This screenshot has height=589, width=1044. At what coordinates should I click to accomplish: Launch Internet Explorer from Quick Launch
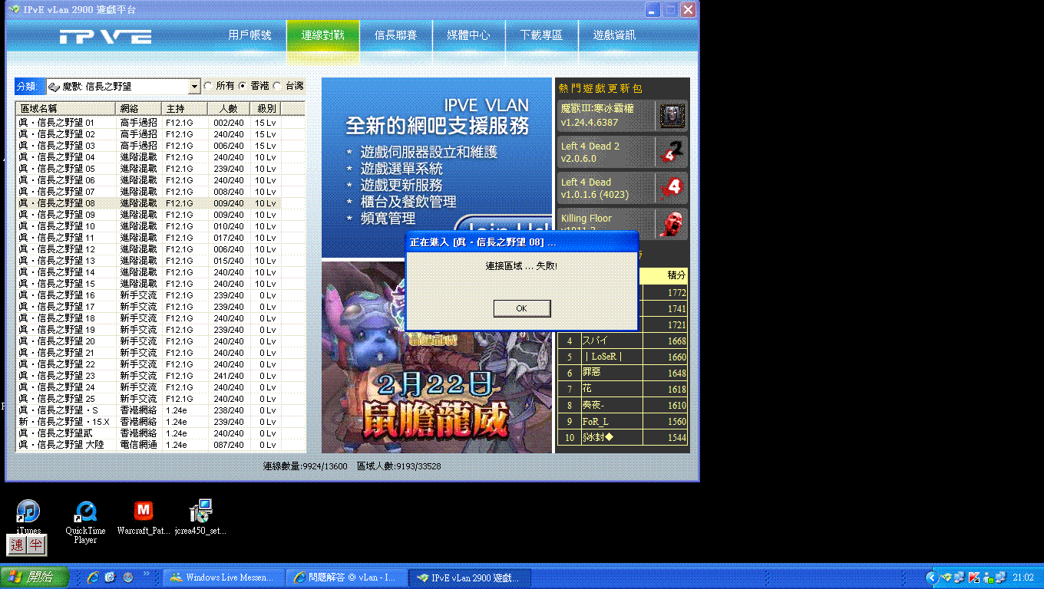coord(93,577)
